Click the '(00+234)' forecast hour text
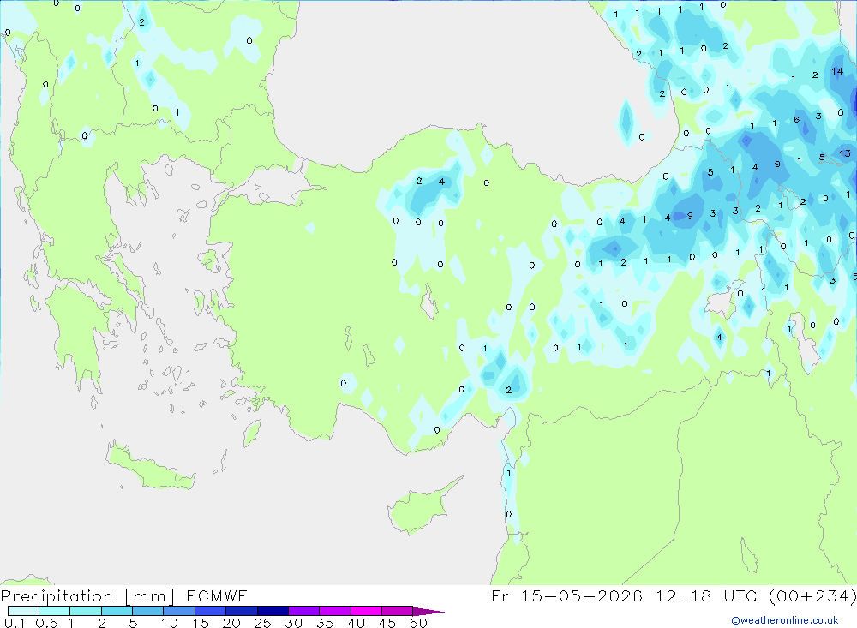857x628 pixels. pos(812,595)
